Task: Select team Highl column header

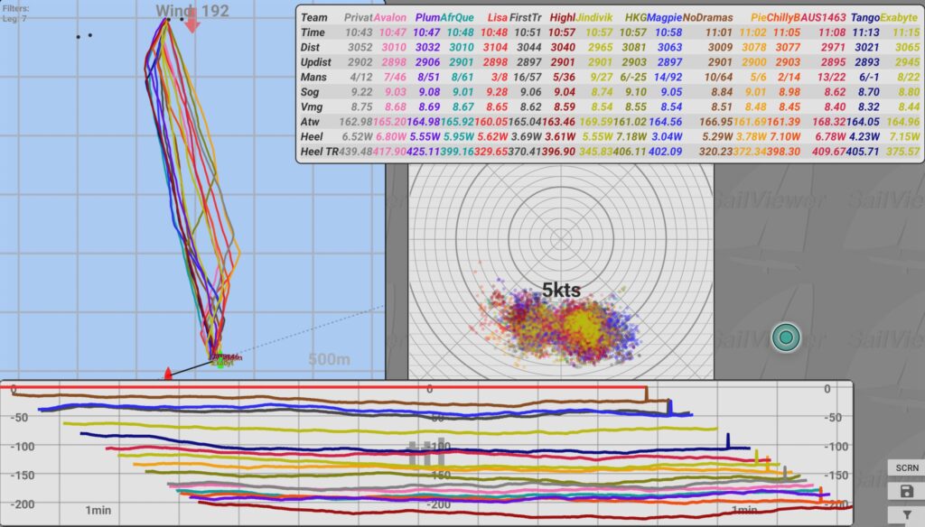Action: 562,18
